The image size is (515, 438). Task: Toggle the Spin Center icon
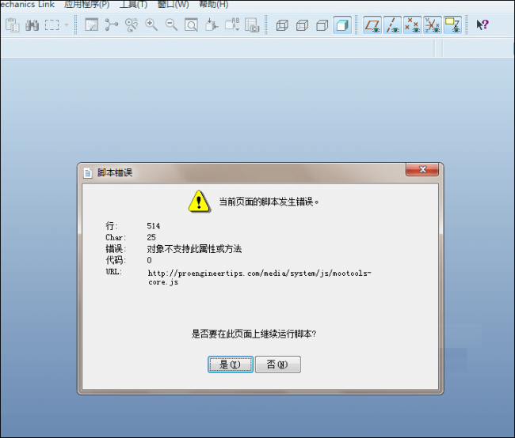click(112, 25)
